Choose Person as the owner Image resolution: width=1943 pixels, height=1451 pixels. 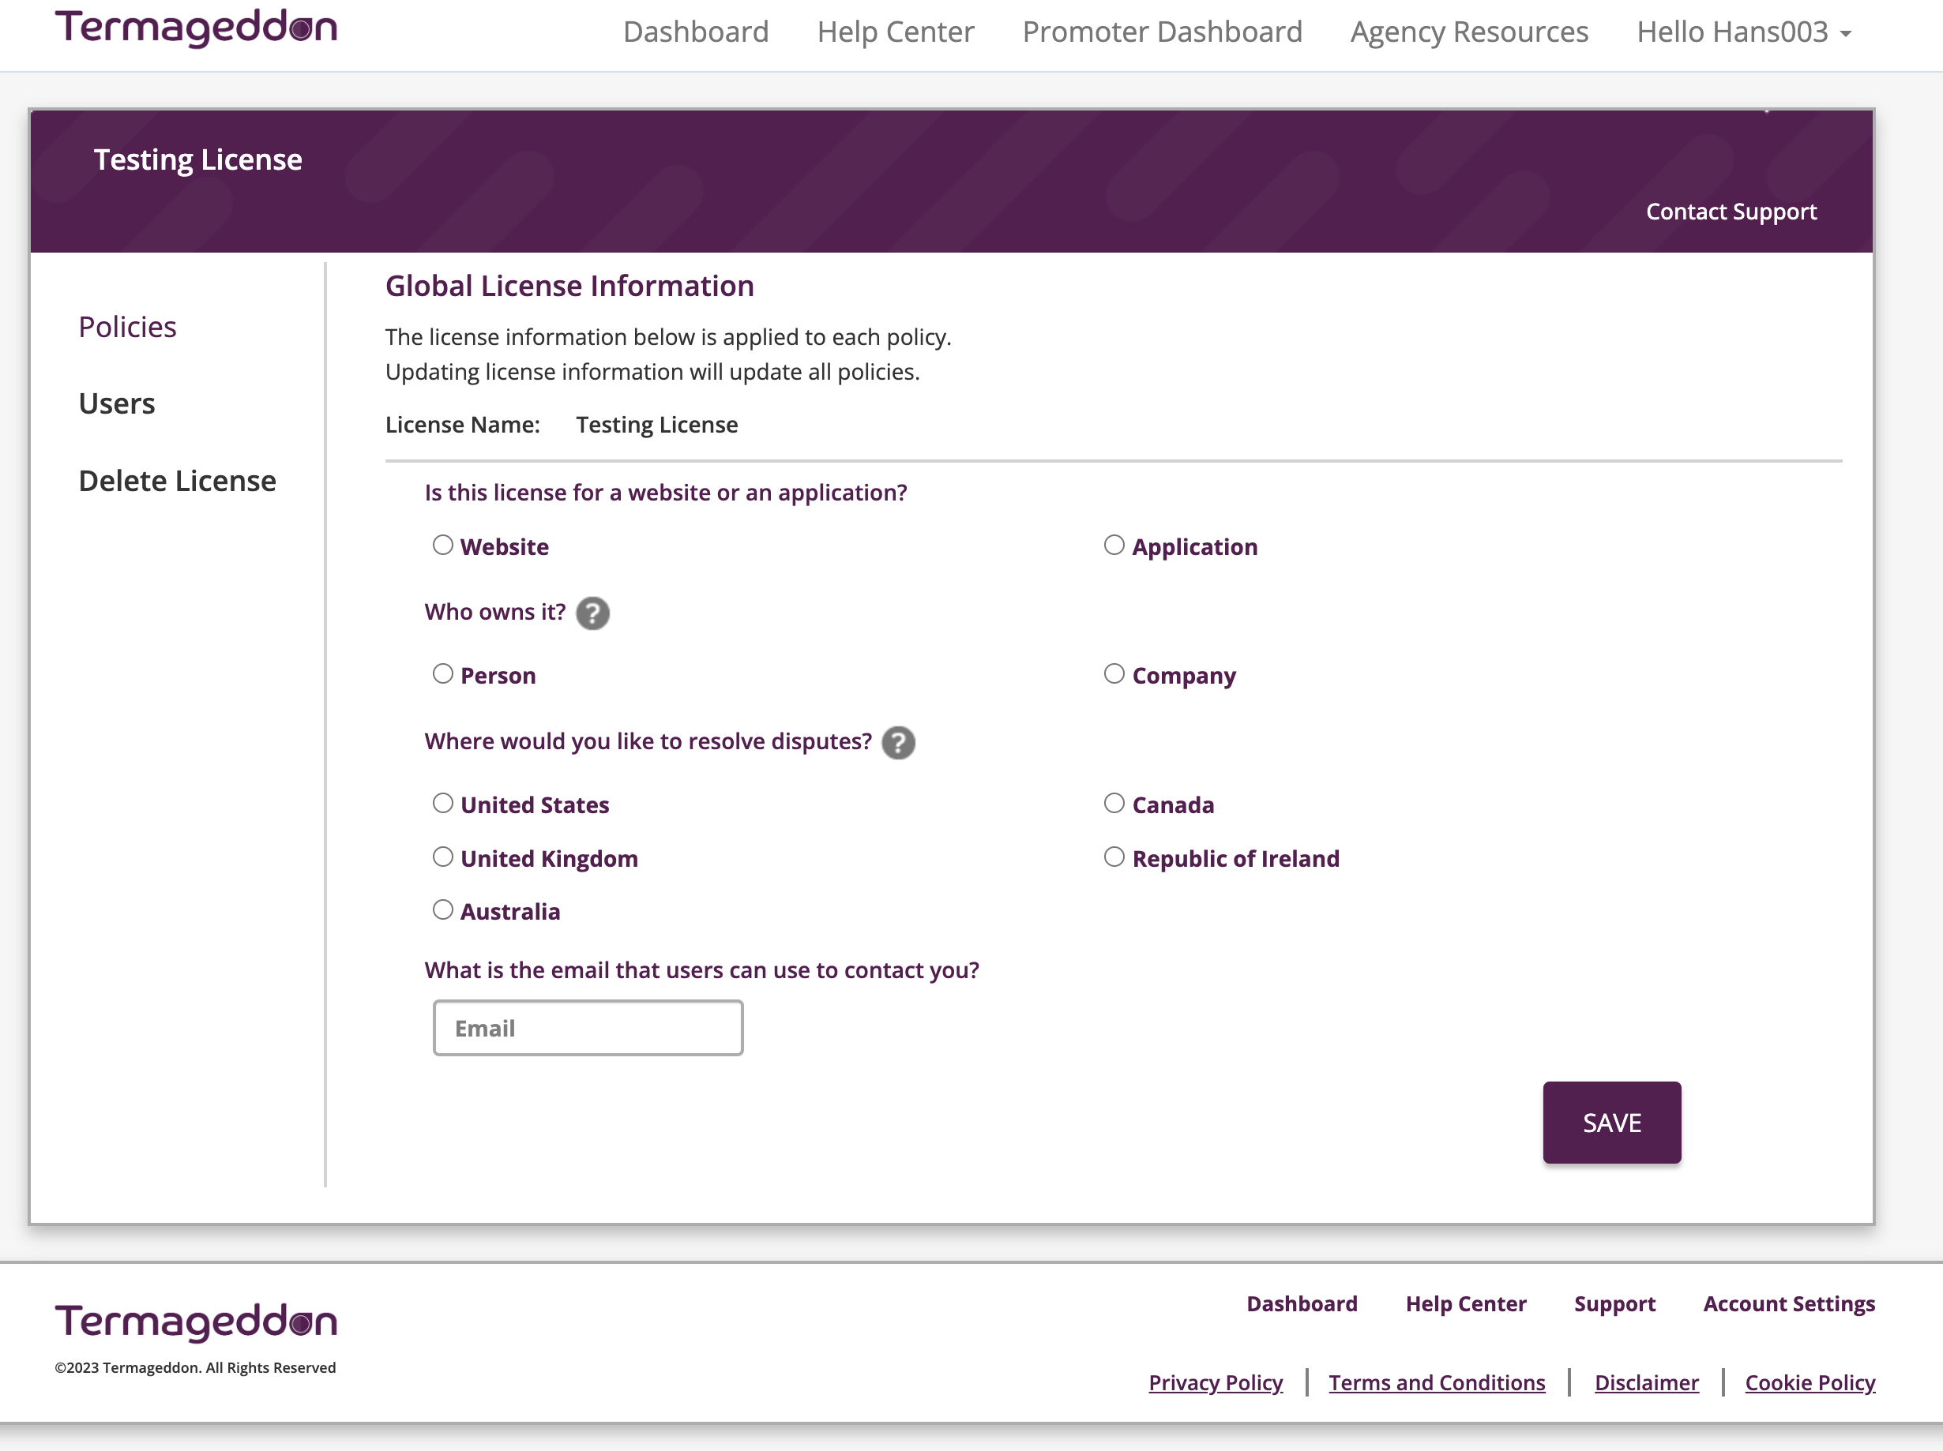pos(443,674)
